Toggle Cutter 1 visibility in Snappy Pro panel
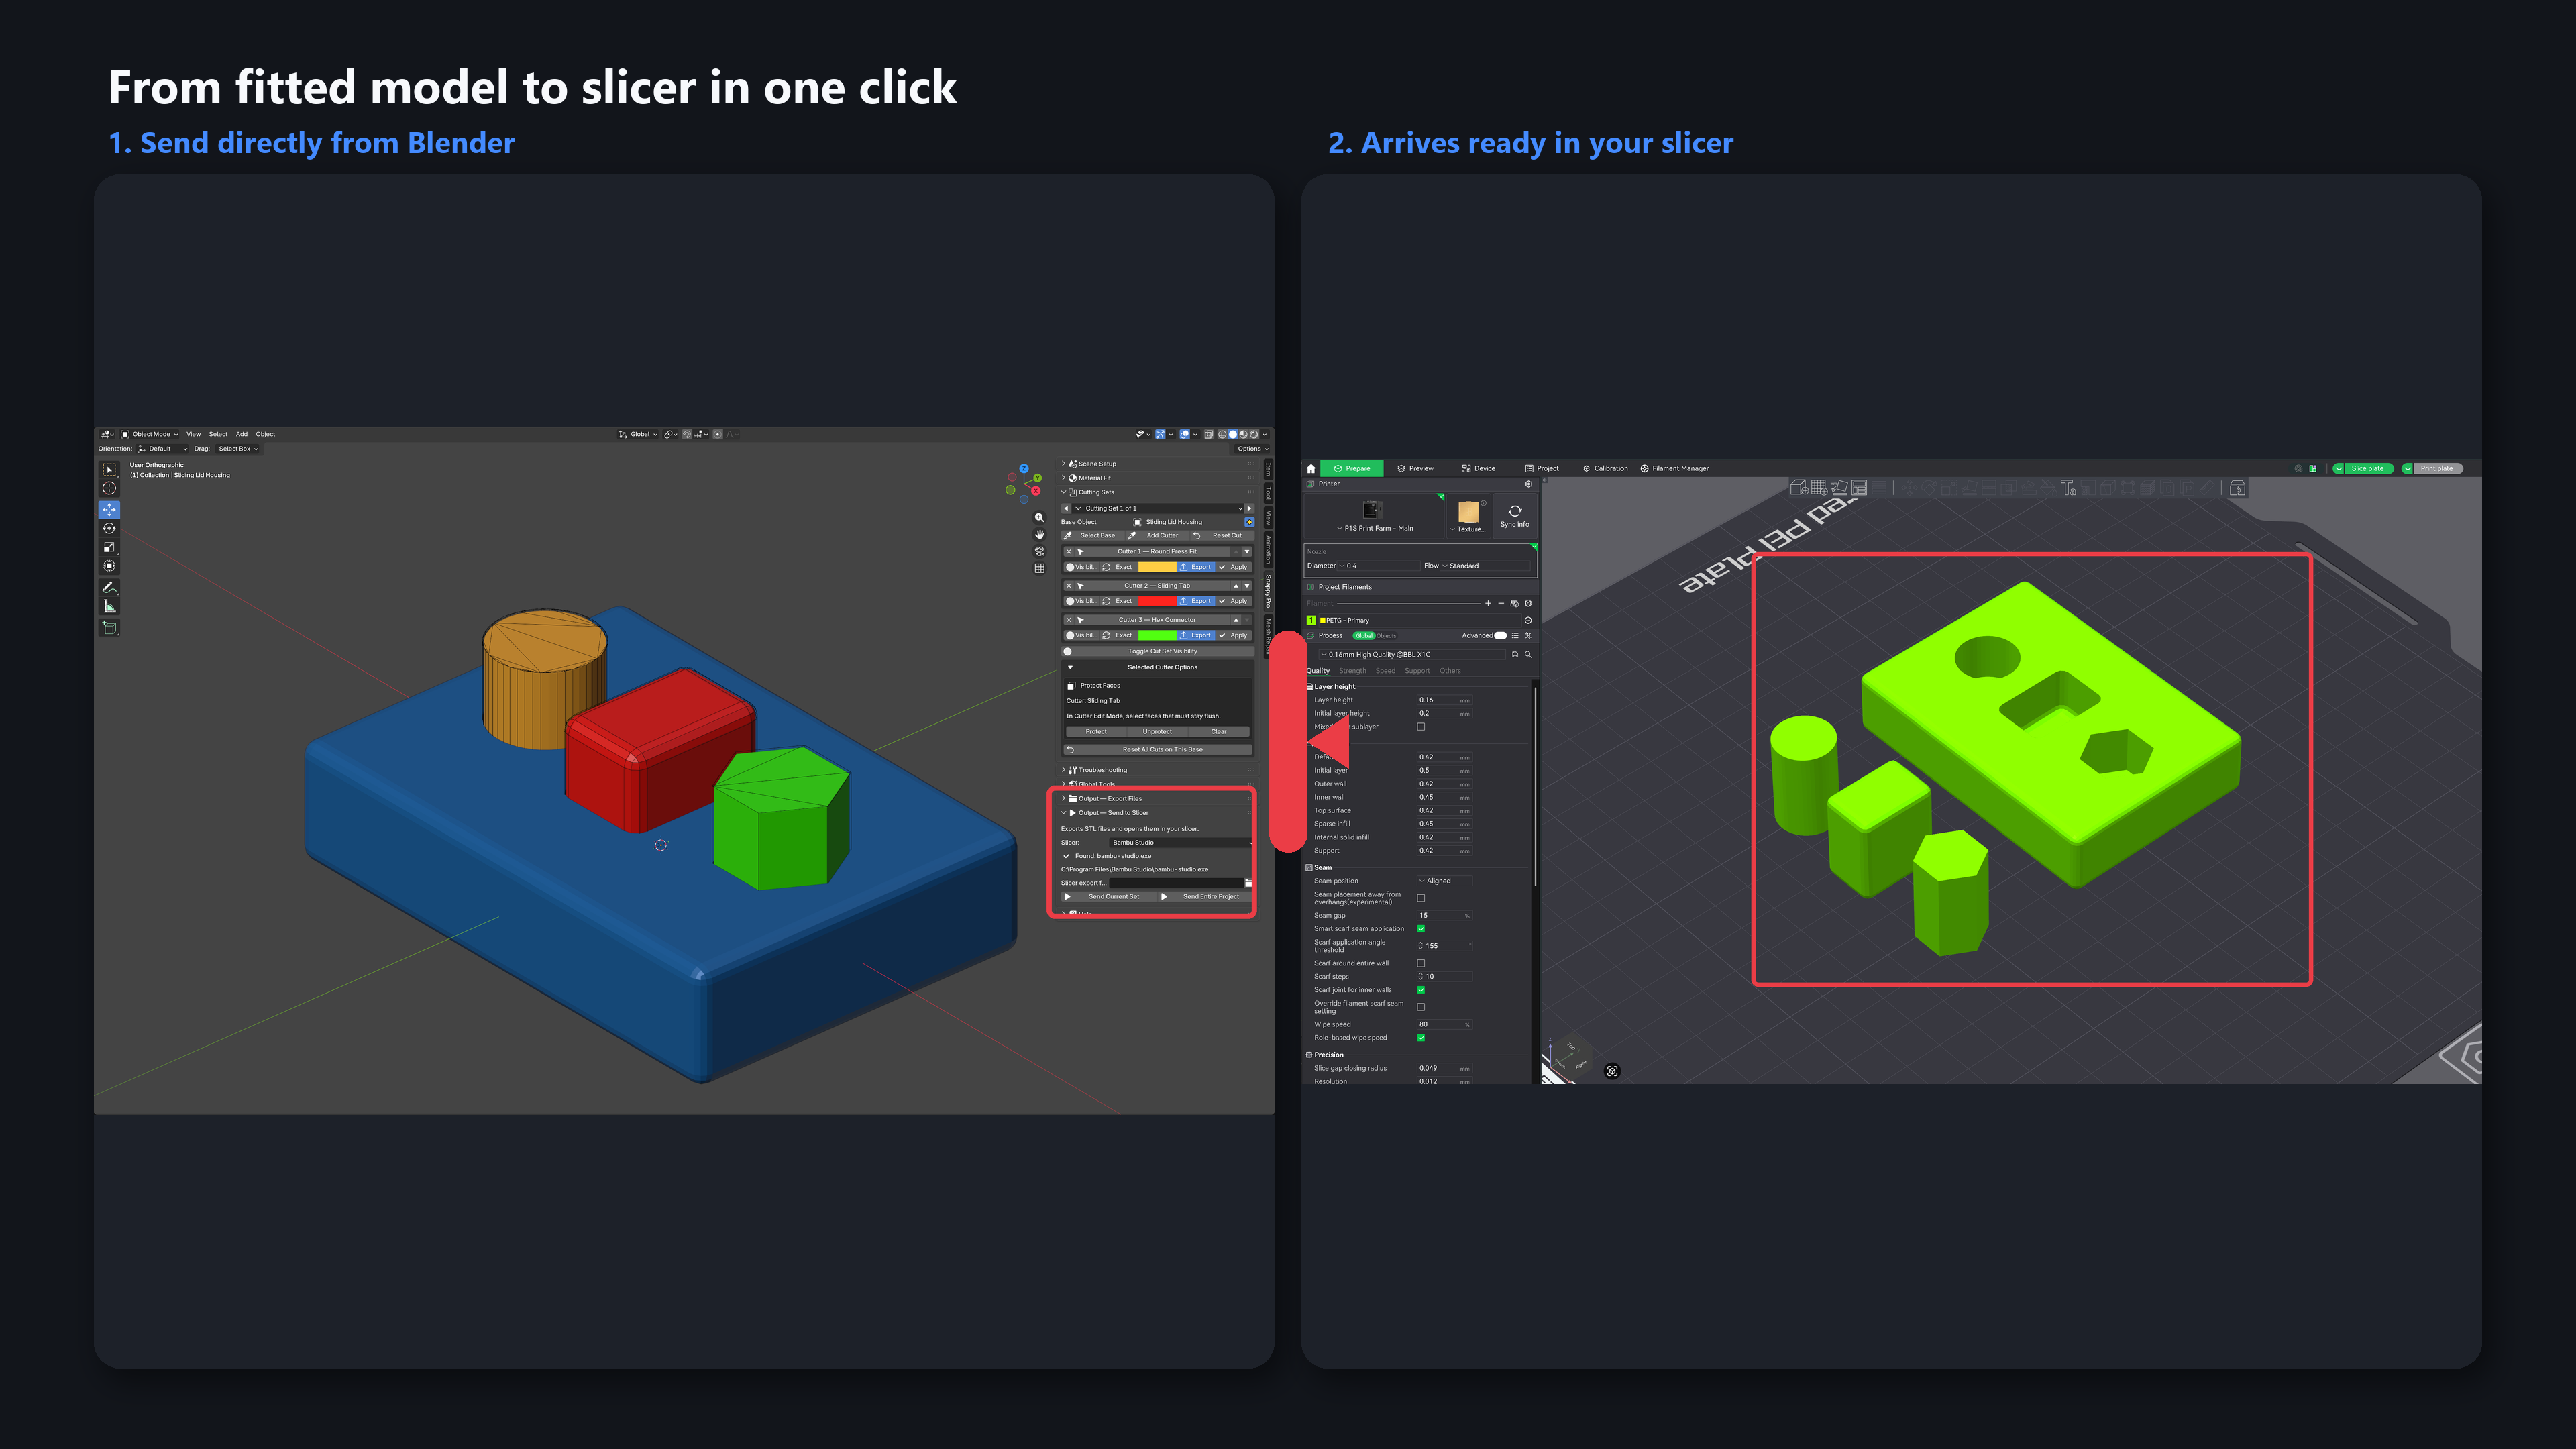Viewport: 2576px width, 1449px height. pyautogui.click(x=1081, y=567)
